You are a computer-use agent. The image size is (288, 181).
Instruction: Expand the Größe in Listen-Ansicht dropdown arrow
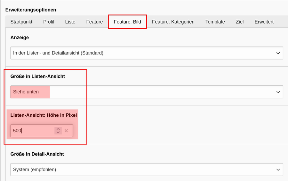278,92
